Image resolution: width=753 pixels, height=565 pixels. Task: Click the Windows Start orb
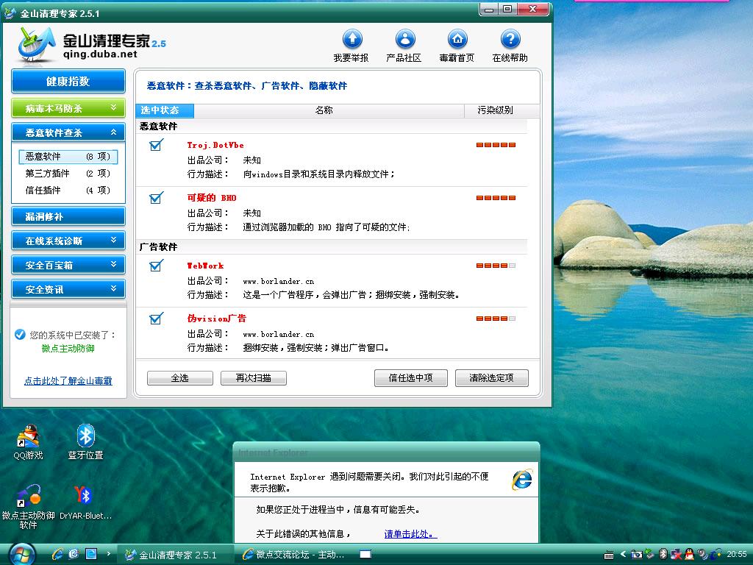coord(22,555)
